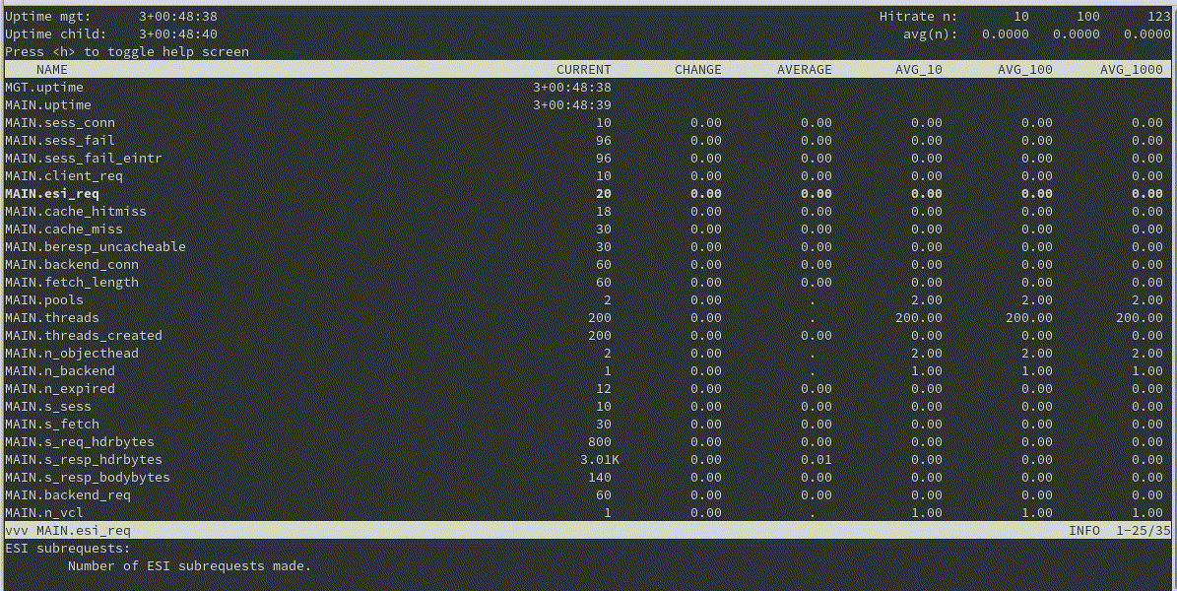This screenshot has height=591, width=1177.
Task: Click the Hitrate n label
Action: (x=918, y=16)
